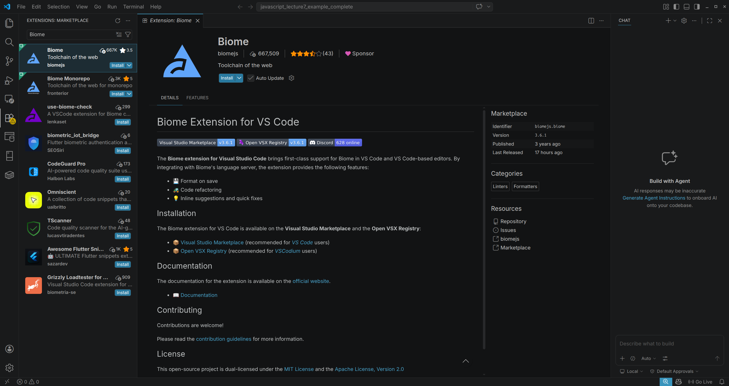Open the Manage gear in activity bar
Image resolution: width=729 pixels, height=386 pixels.
(x=9, y=368)
